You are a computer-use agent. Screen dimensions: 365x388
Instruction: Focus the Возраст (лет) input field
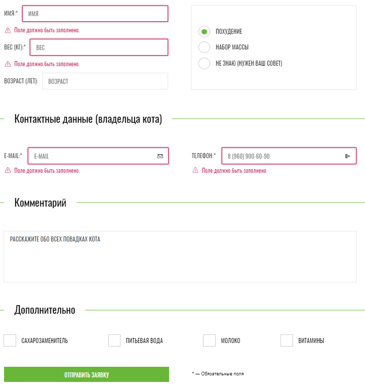(105, 81)
